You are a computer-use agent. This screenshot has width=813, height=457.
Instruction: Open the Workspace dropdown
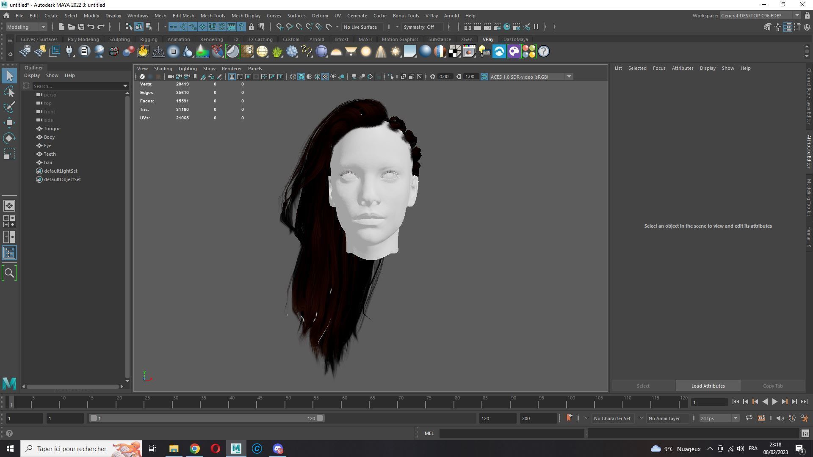pos(760,16)
